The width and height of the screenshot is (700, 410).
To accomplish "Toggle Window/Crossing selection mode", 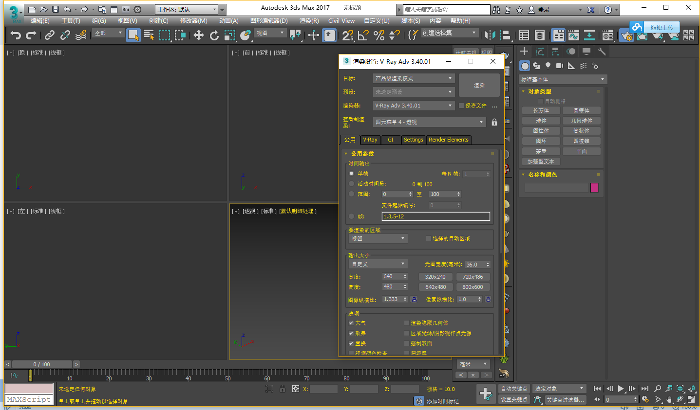I will click(x=180, y=35).
